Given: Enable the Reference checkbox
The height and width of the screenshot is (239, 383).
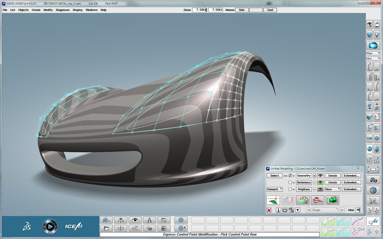Looking at the screenshot, I should (x=290, y=182).
